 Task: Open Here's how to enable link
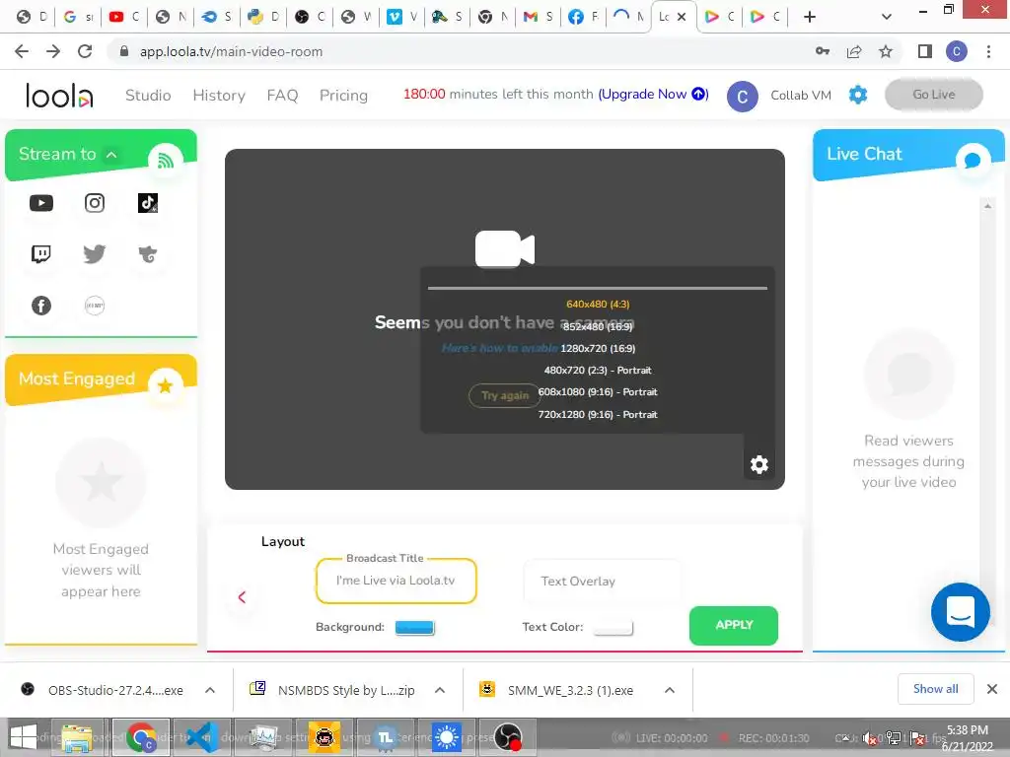coord(499,348)
